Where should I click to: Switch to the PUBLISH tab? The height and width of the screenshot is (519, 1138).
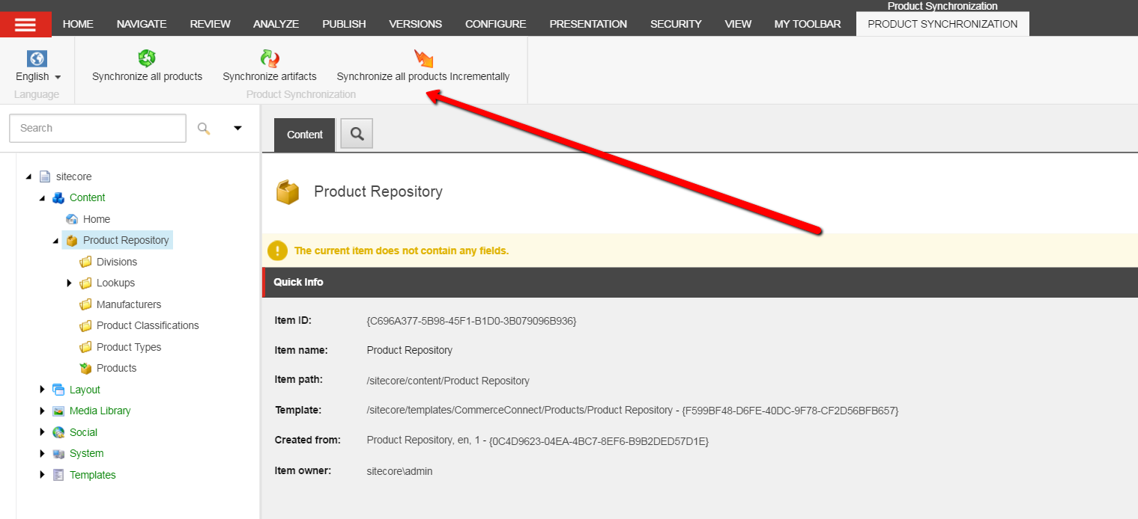344,24
